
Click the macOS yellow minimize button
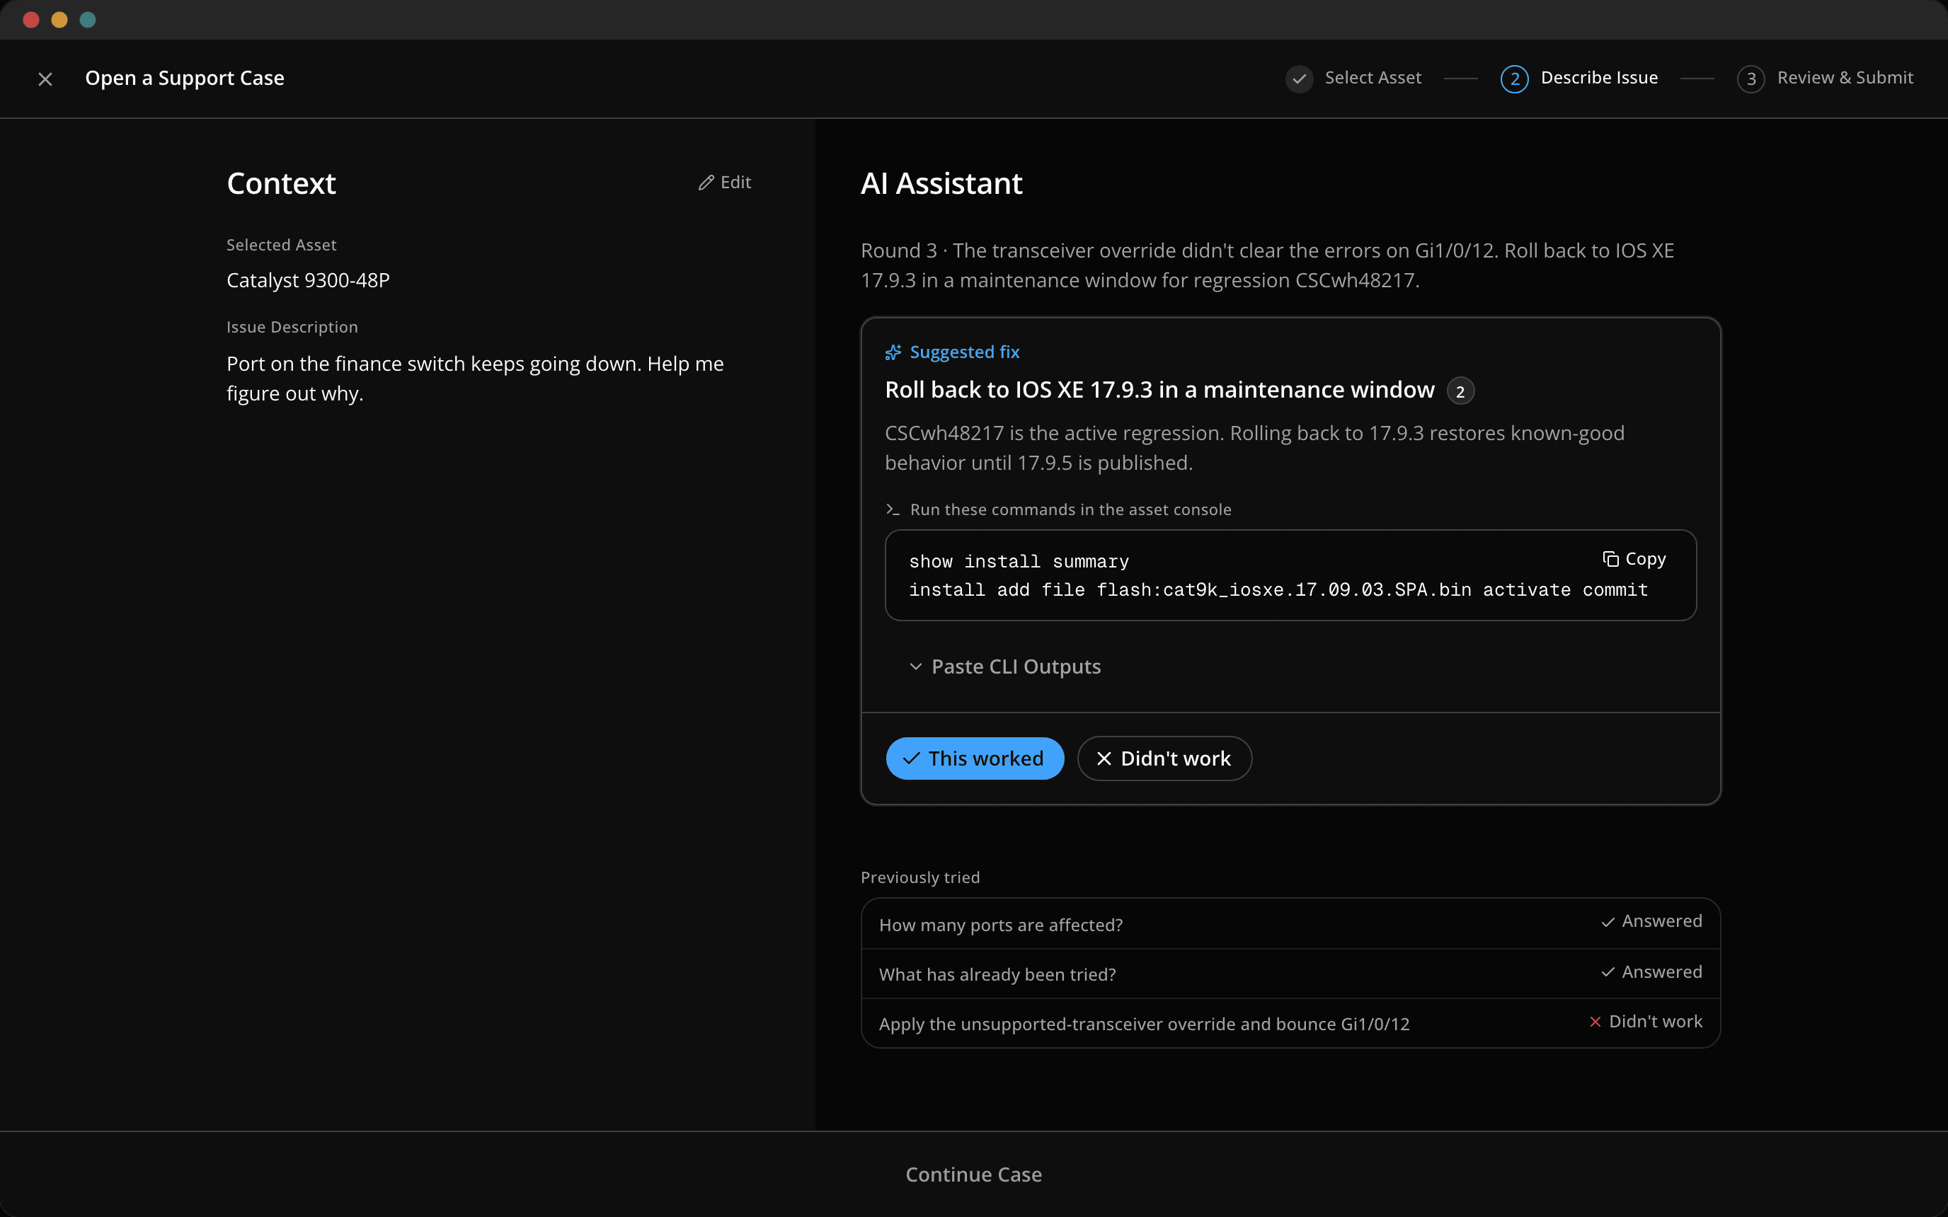point(59,19)
